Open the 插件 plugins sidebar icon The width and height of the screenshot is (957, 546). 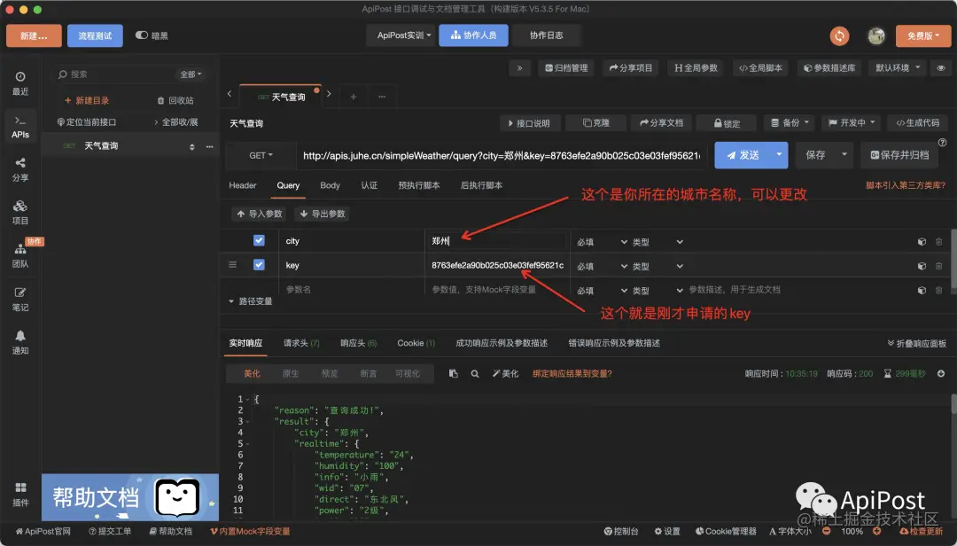pyautogui.click(x=20, y=494)
